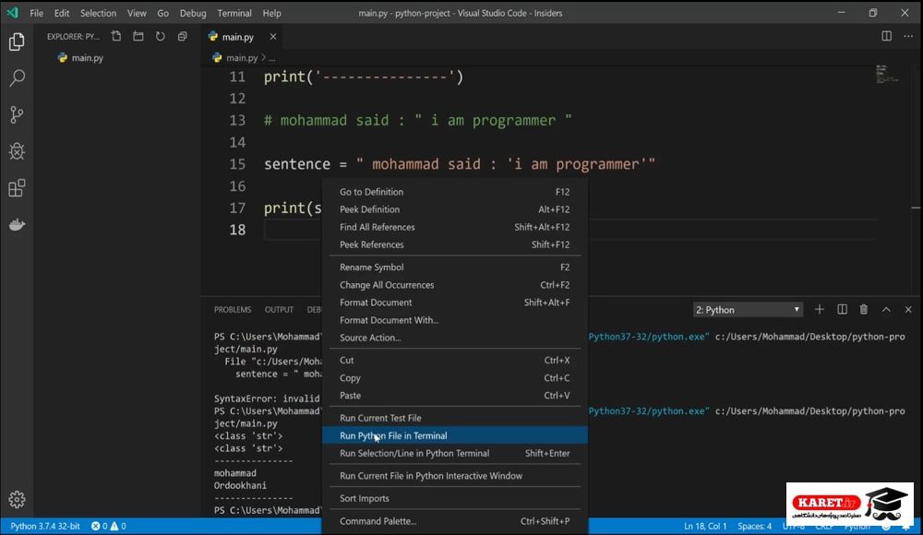The width and height of the screenshot is (923, 535).
Task: Open the VS Code logo menu
Action: (x=12, y=12)
